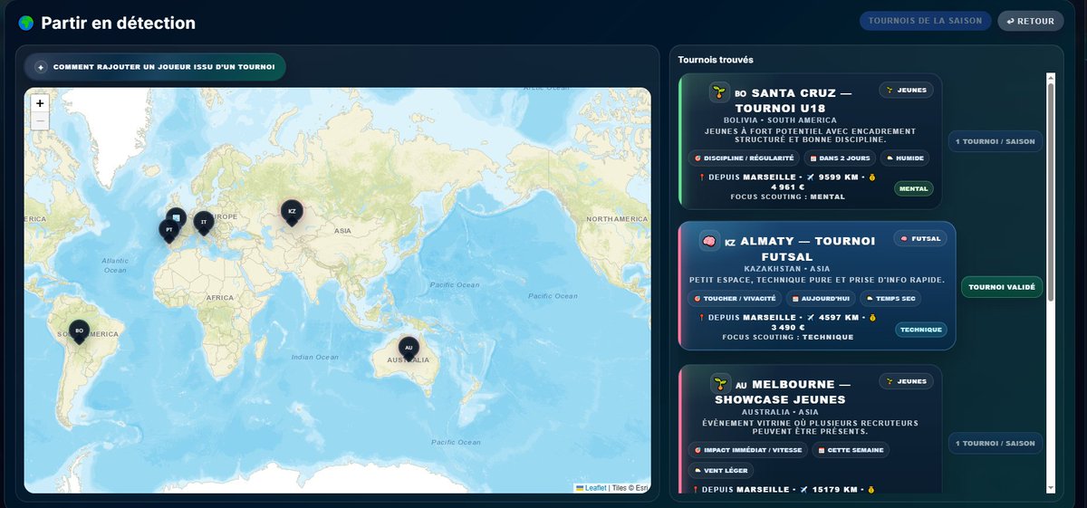Viewport: 1087px width, 508px height.
Task: Open Tournois de la saison
Action: (x=925, y=21)
